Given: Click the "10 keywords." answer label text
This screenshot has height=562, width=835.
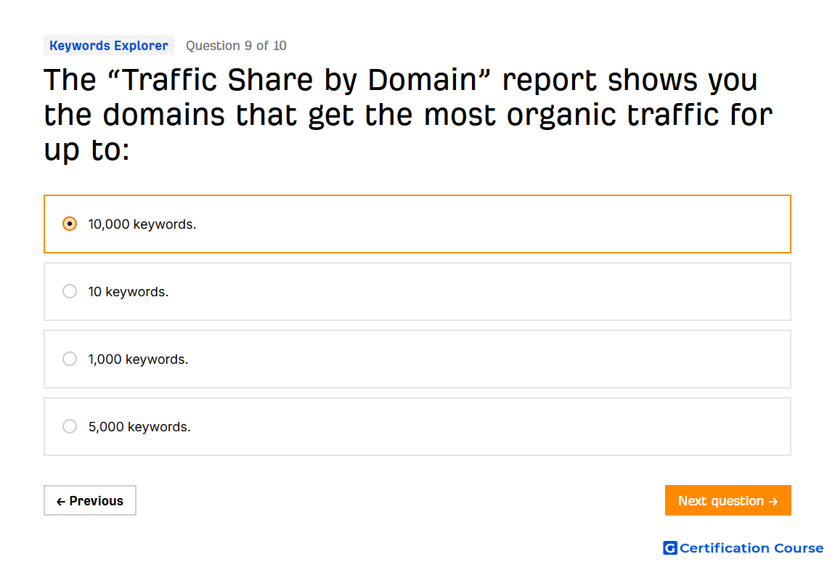Looking at the screenshot, I should click(129, 292).
